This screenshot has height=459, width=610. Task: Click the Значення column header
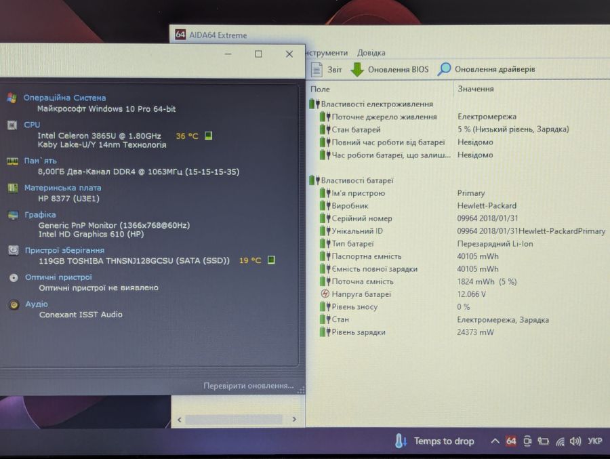[x=475, y=89]
